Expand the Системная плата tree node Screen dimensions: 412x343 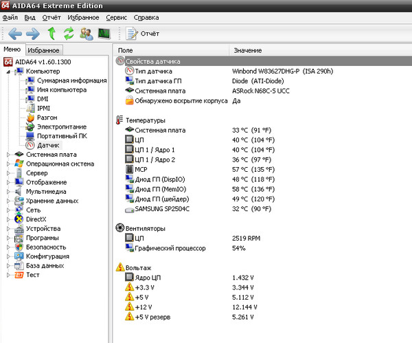click(x=8, y=155)
